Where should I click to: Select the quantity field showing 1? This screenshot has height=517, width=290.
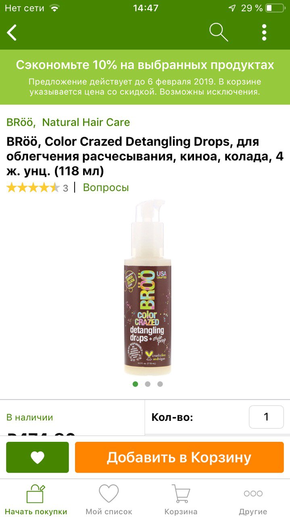(x=266, y=417)
